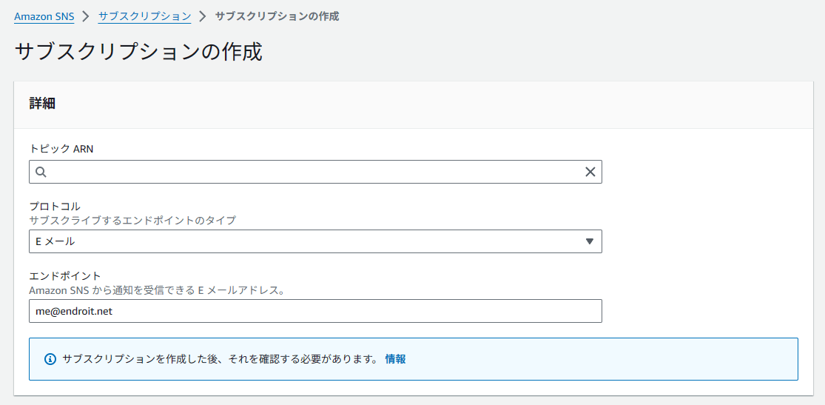Open the プロトコル dropdown arrow
The image size is (825, 405).
tap(589, 241)
